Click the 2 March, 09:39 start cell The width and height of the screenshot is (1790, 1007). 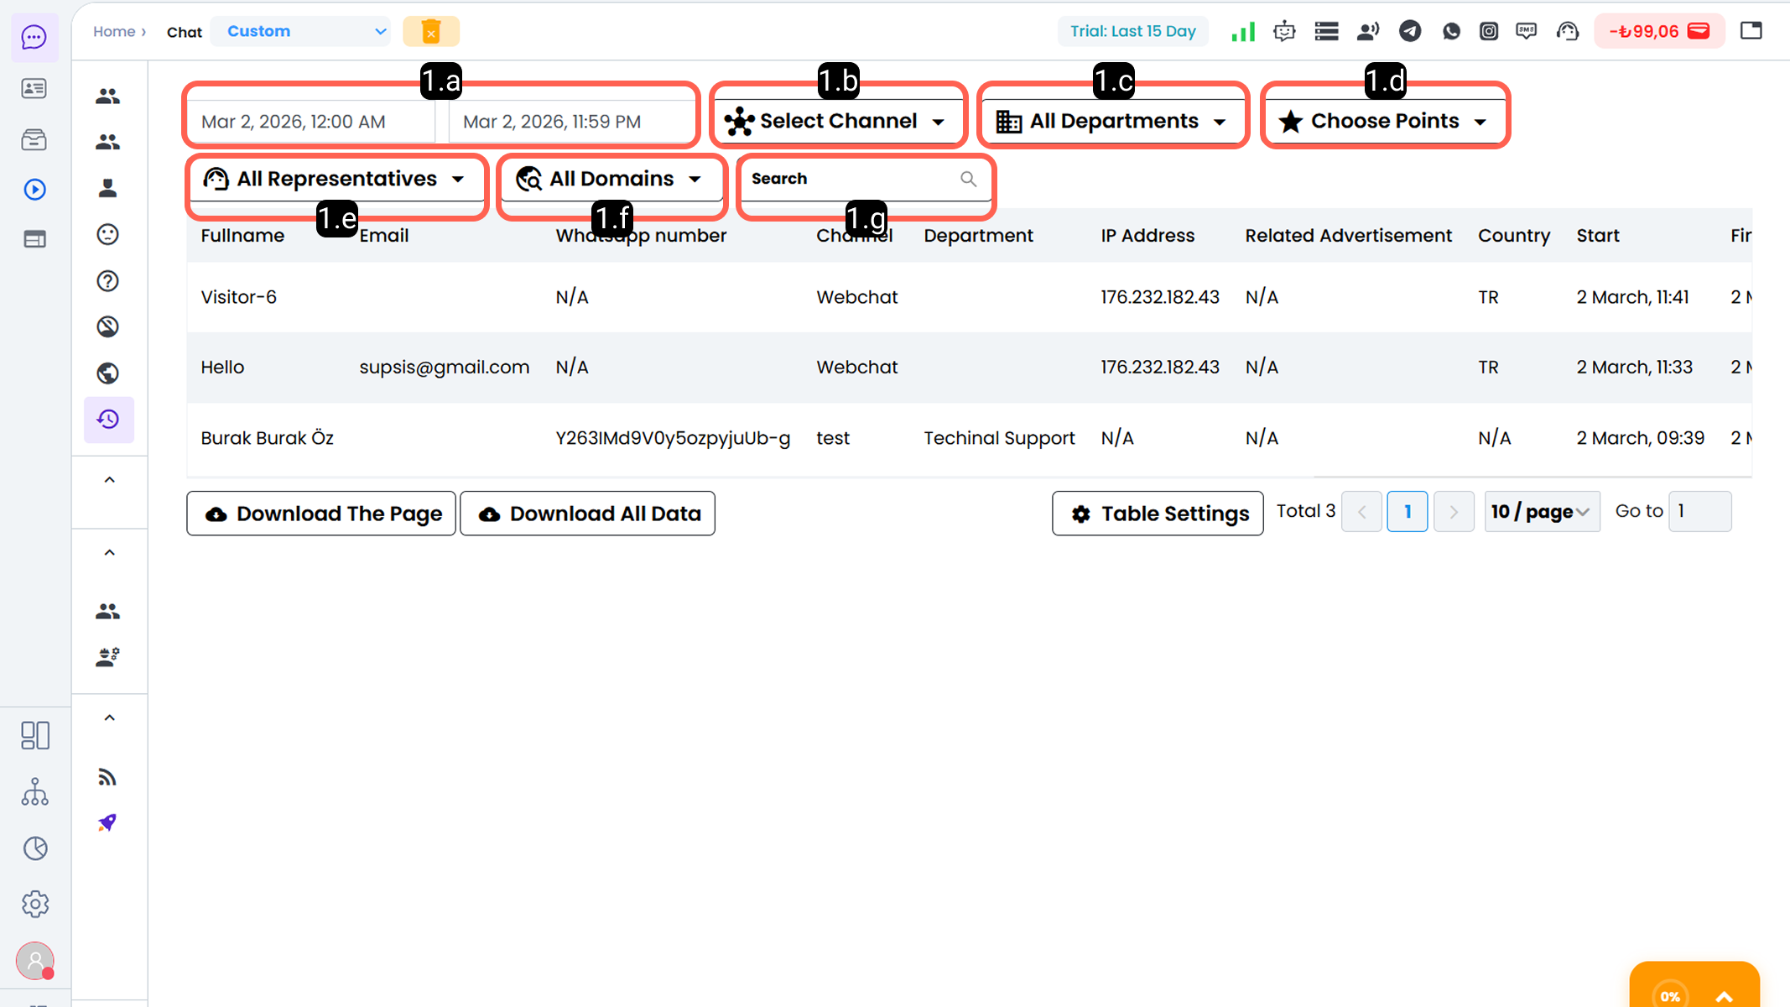pos(1641,438)
